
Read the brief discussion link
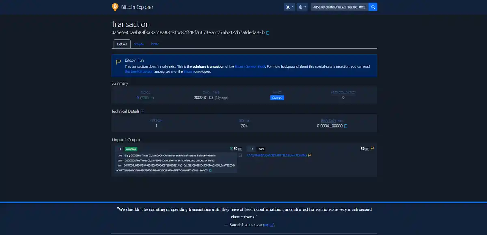click(x=139, y=71)
